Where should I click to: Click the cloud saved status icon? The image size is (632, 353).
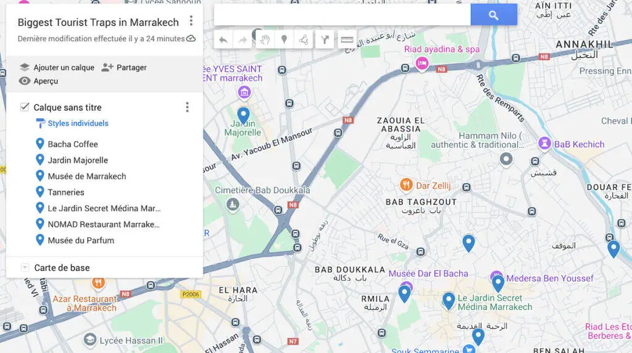(x=191, y=39)
